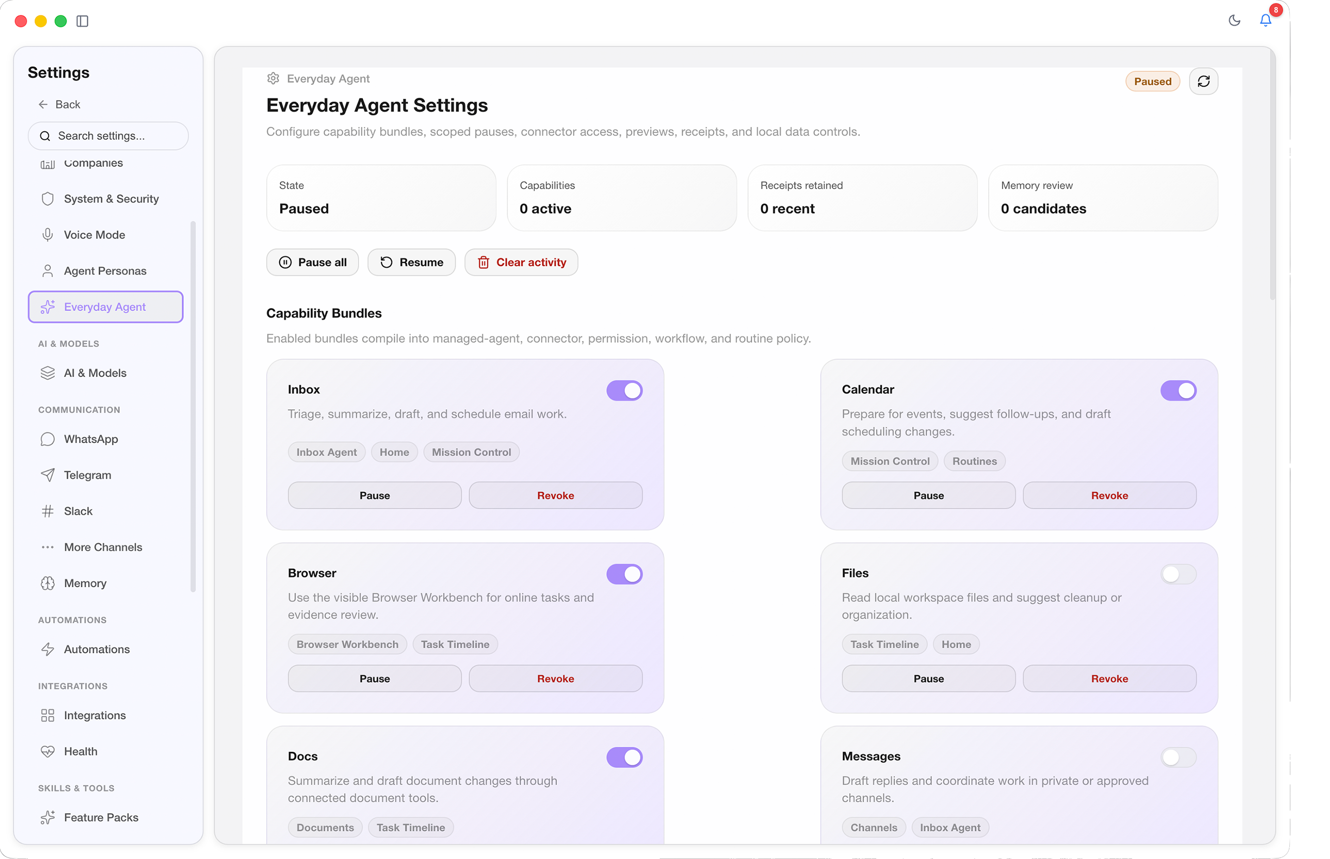Toggle the sidebar panel icon

82,21
